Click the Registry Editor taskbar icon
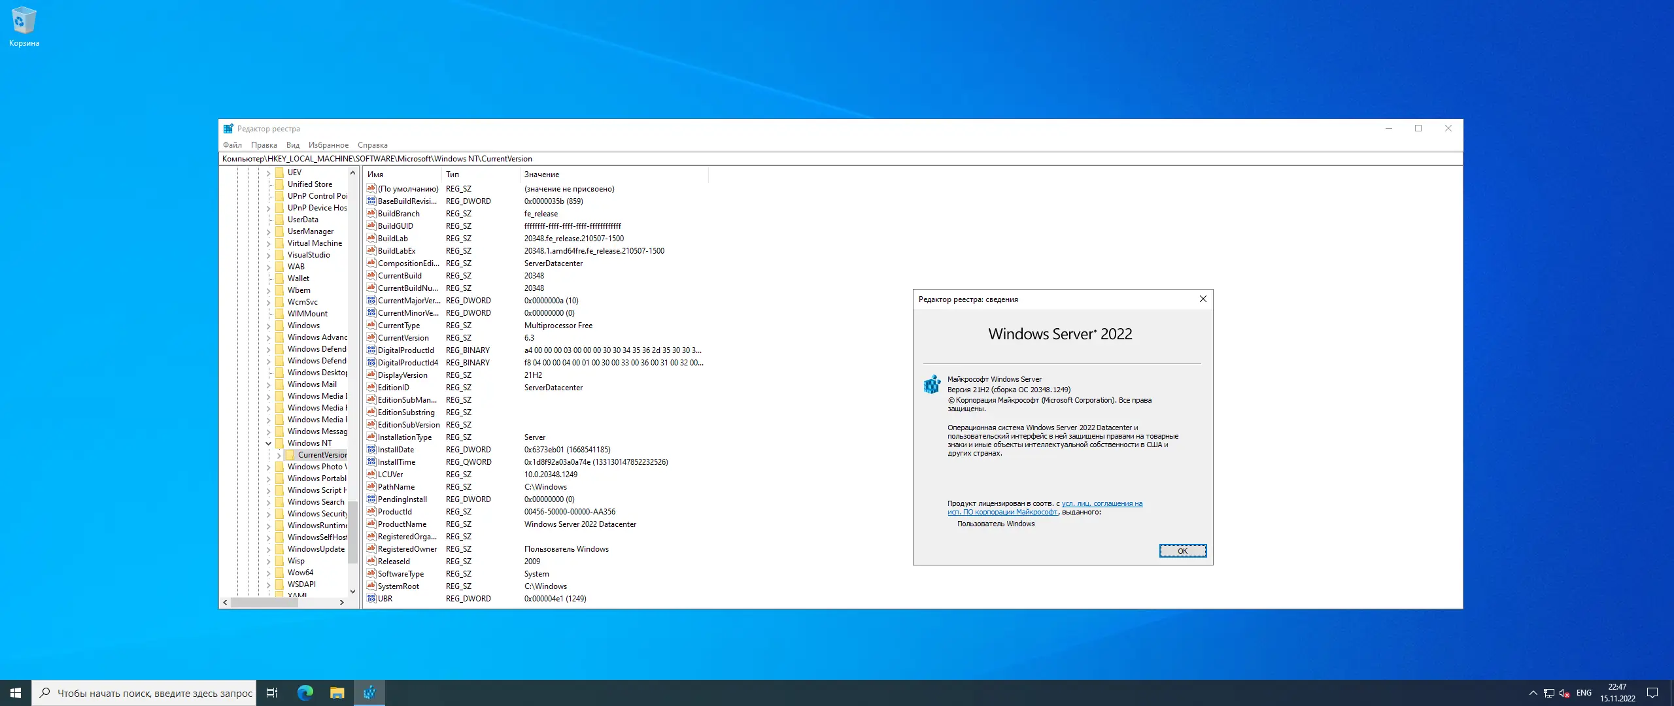 pos(369,693)
